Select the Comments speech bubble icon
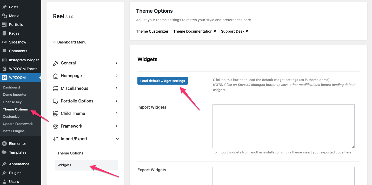 [5, 51]
